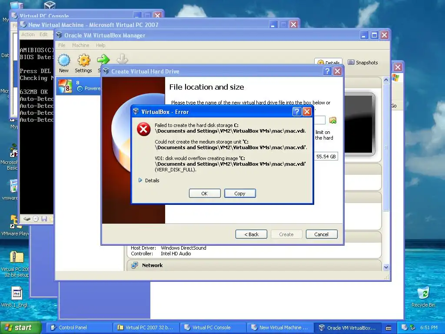This screenshot has height=334, width=445.
Task: Close the New Virtual Machine Virtual PC window
Action: [294, 24]
